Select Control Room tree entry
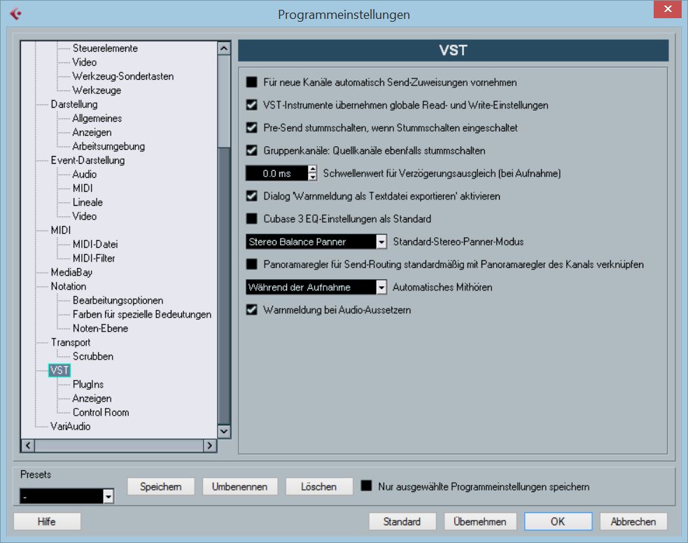The image size is (688, 543). tap(101, 412)
